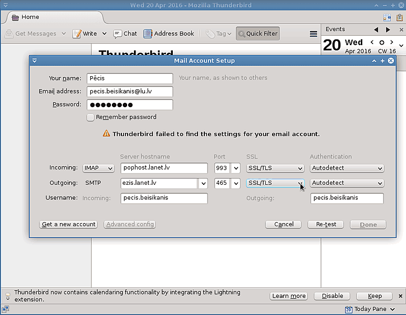406x315 pixels.
Task: Open the calendar tab icon
Action: (387, 17)
